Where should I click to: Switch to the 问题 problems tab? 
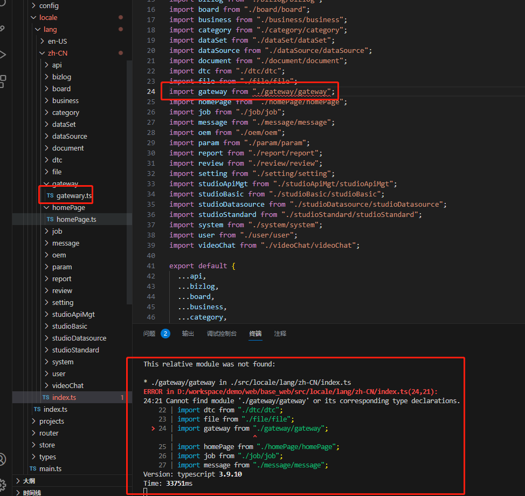pos(149,334)
